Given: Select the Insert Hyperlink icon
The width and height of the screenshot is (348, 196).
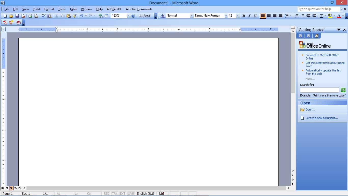Looking at the screenshot, I should (100, 16).
